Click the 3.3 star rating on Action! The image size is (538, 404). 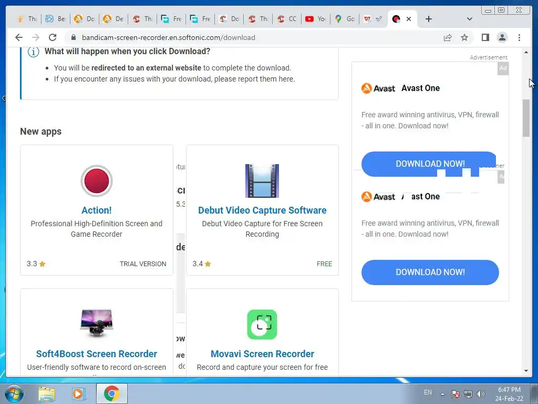coord(36,264)
